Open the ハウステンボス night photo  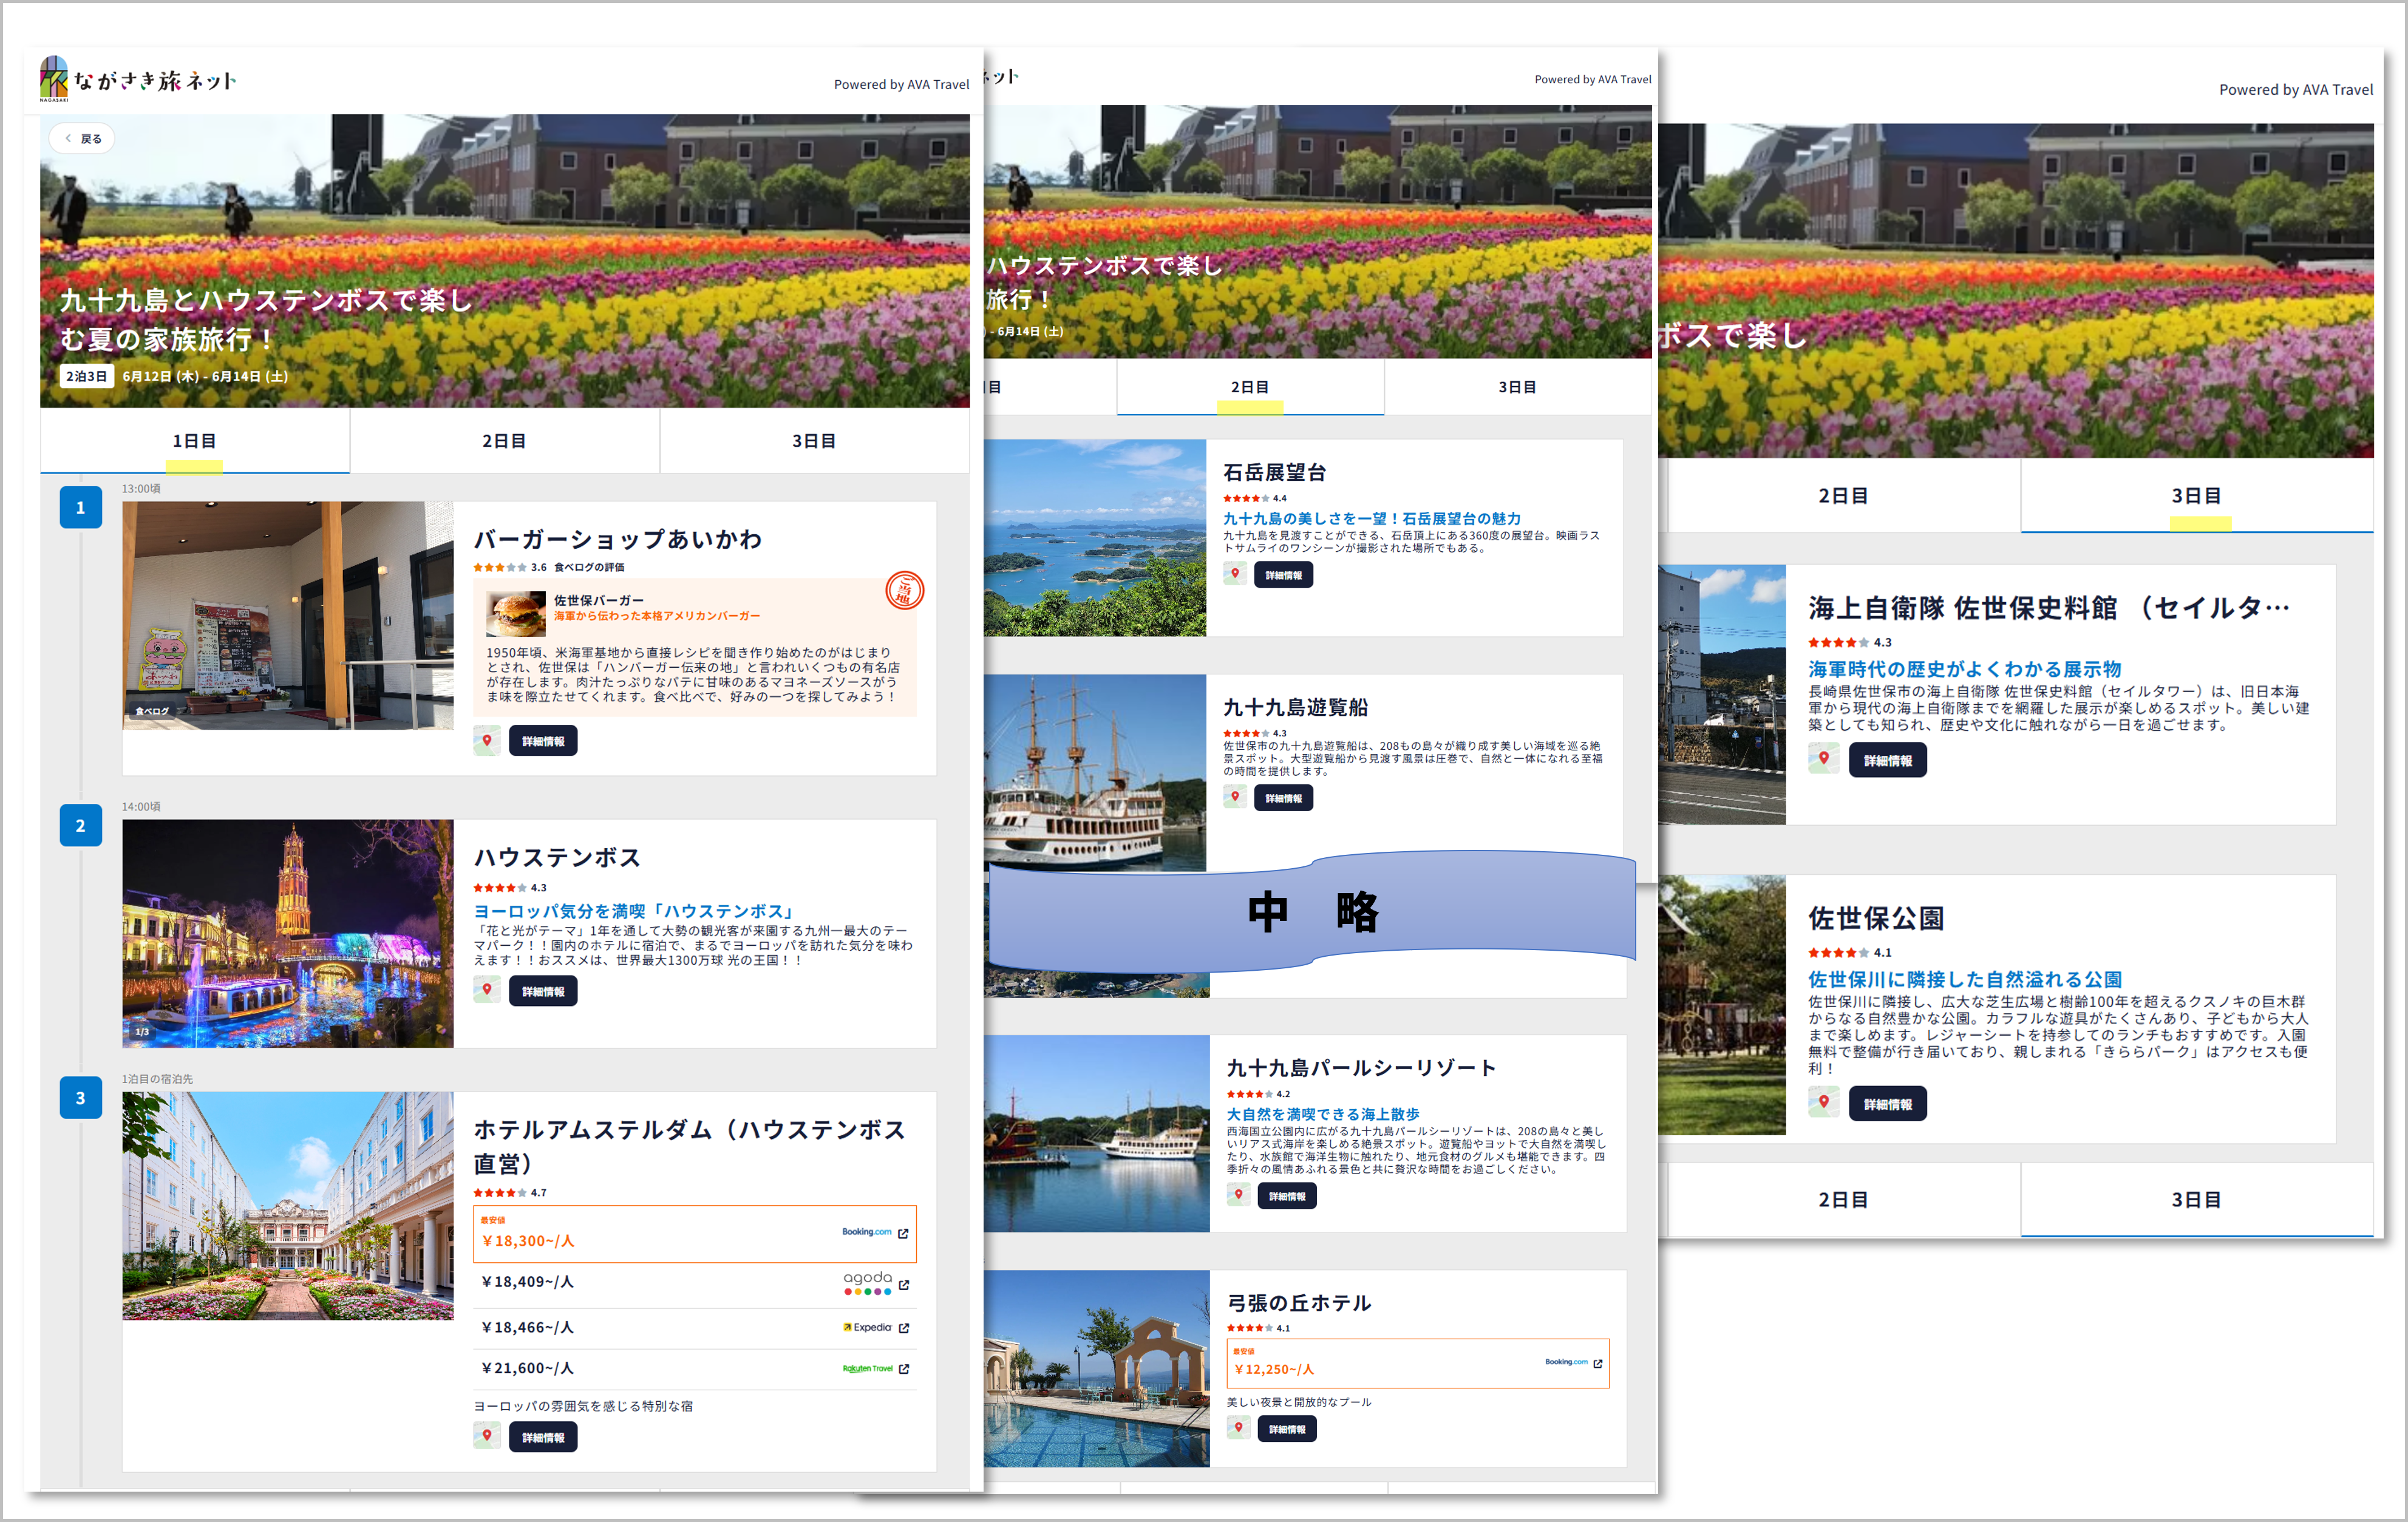pos(288,934)
